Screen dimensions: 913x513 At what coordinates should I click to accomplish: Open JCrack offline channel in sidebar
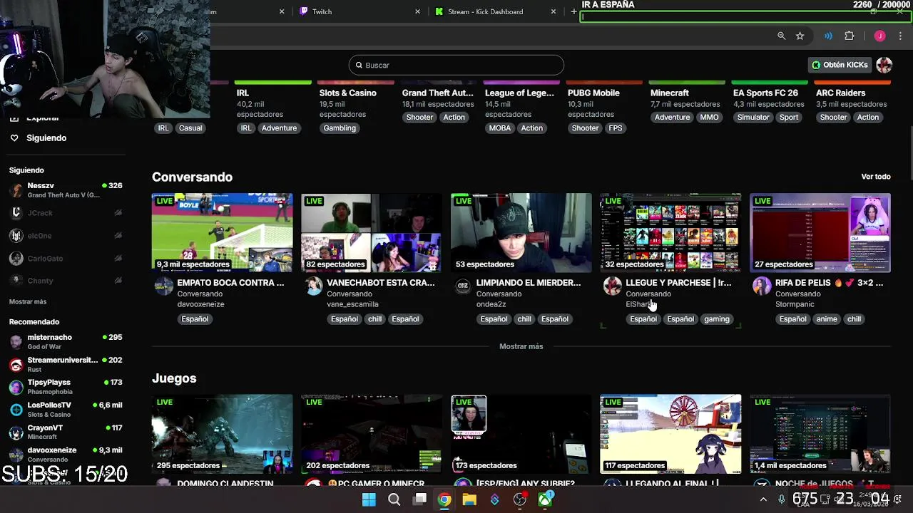(x=66, y=213)
